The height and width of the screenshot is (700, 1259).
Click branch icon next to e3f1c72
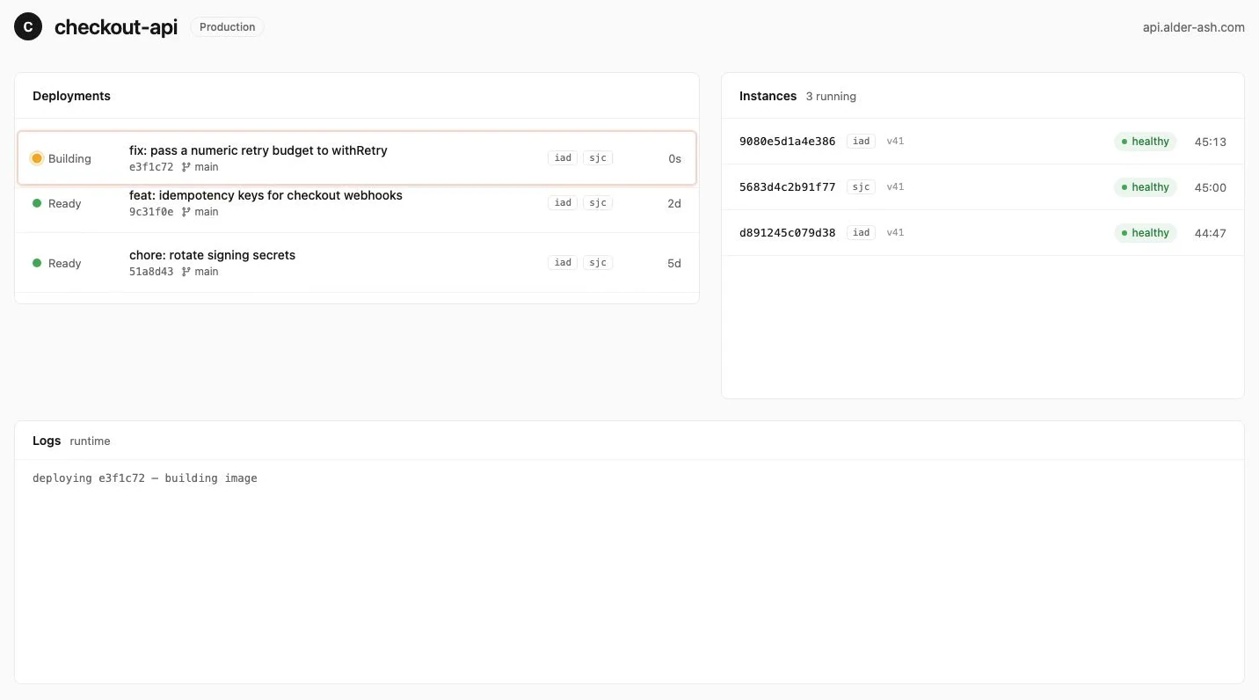186,167
